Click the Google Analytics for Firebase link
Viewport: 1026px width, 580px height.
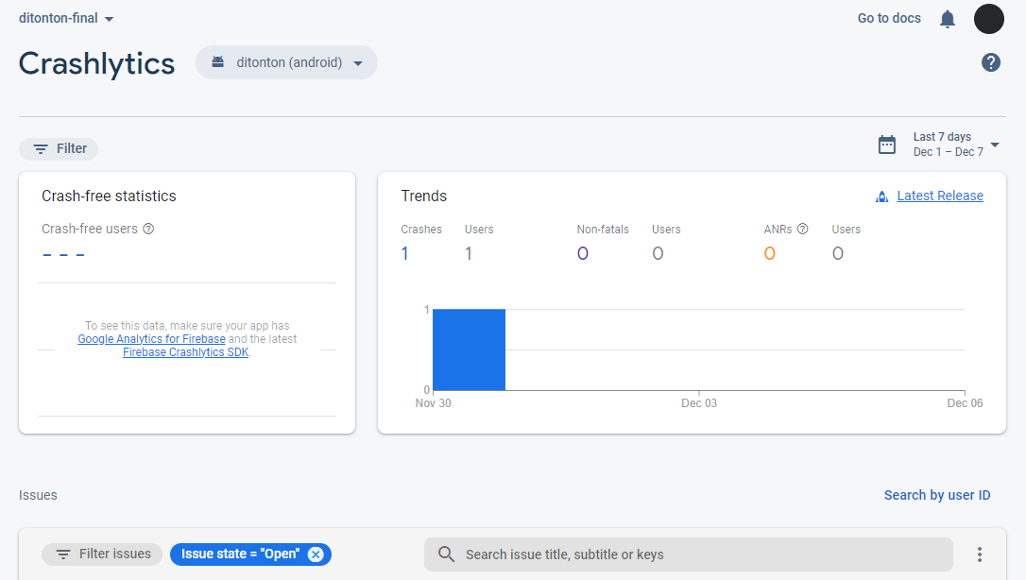pyautogui.click(x=151, y=338)
